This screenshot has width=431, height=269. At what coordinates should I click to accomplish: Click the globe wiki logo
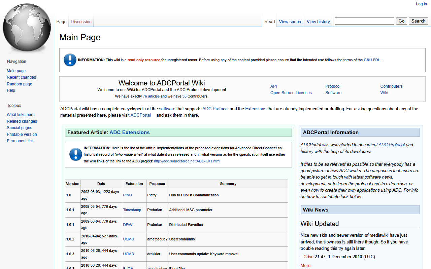(x=27, y=28)
